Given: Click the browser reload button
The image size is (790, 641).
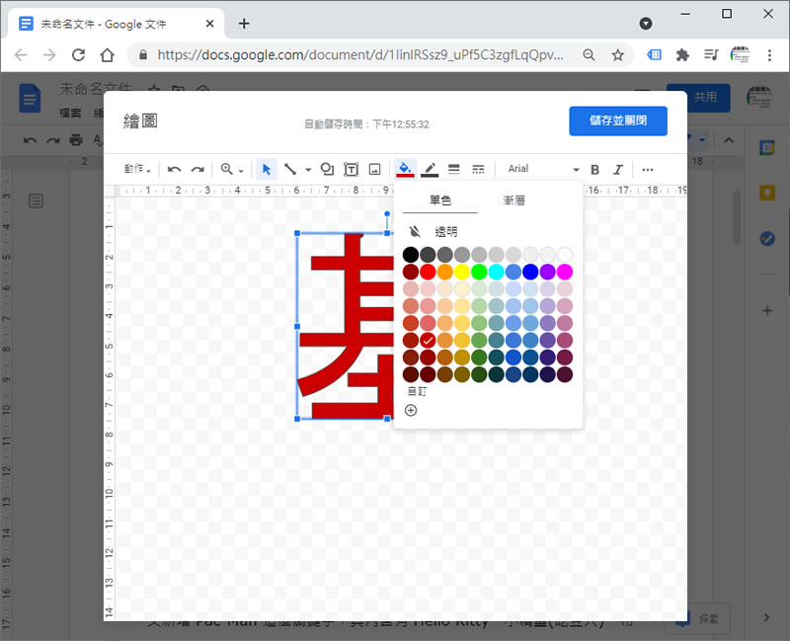Looking at the screenshot, I should click(78, 54).
